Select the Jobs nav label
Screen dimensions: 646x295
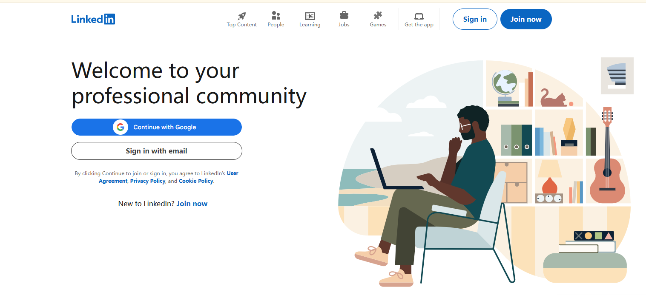coord(344,25)
